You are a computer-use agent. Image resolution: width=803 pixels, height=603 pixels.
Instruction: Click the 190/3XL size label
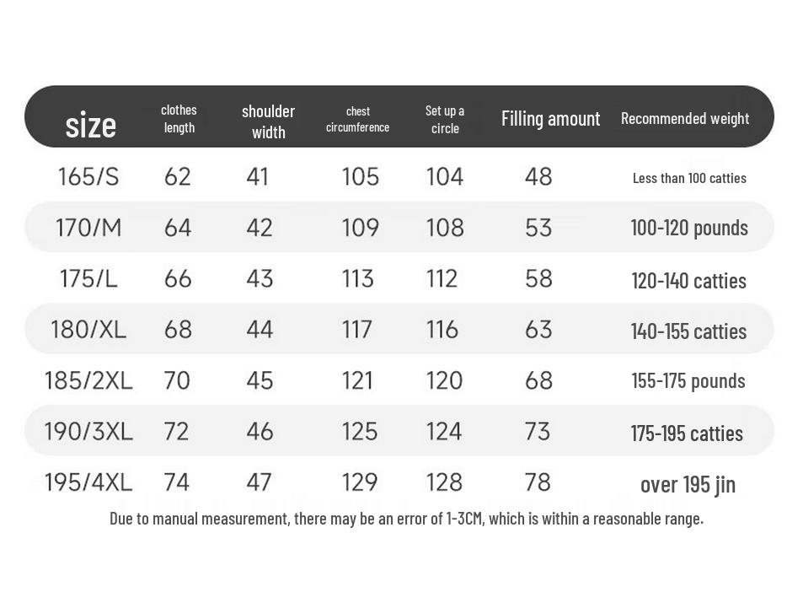click(88, 431)
